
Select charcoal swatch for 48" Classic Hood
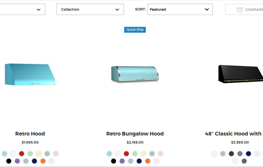[x=231, y=154]
